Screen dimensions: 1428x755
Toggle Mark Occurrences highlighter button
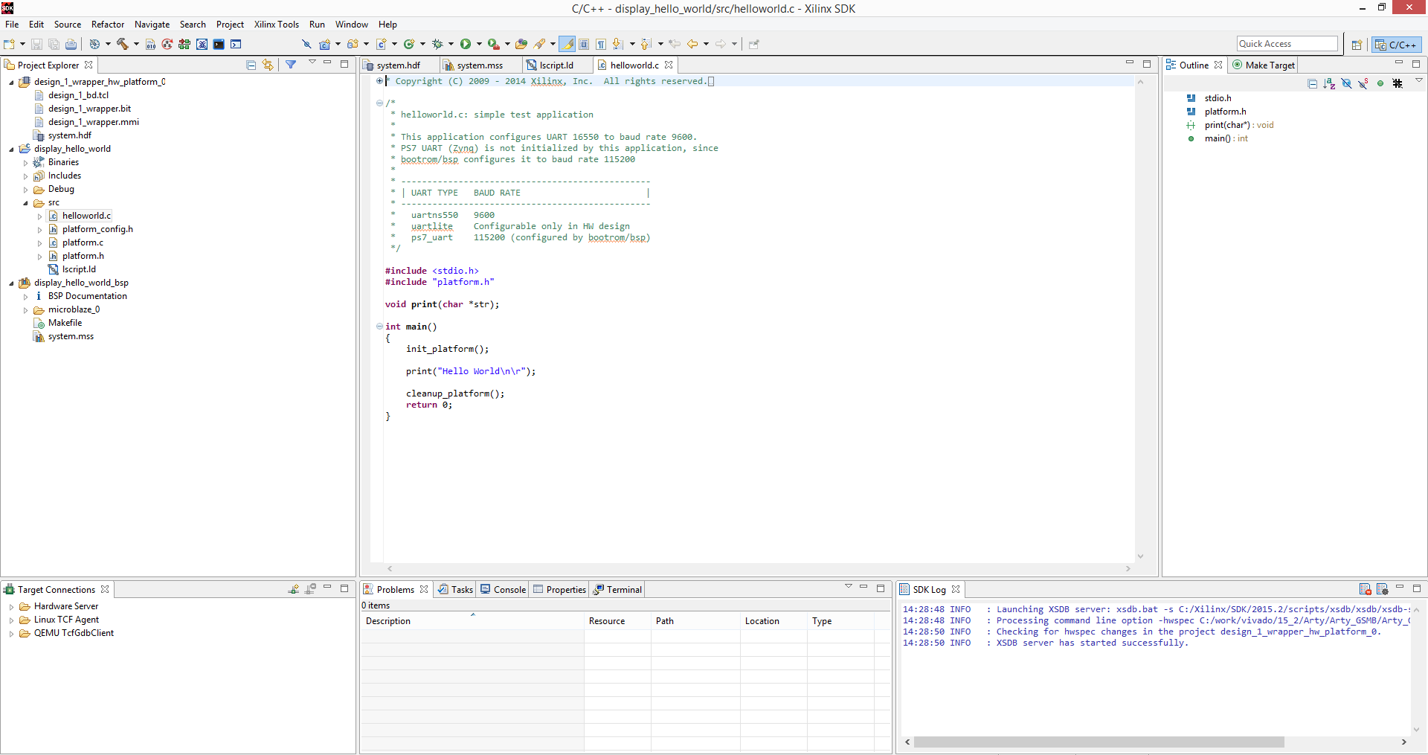click(x=567, y=44)
